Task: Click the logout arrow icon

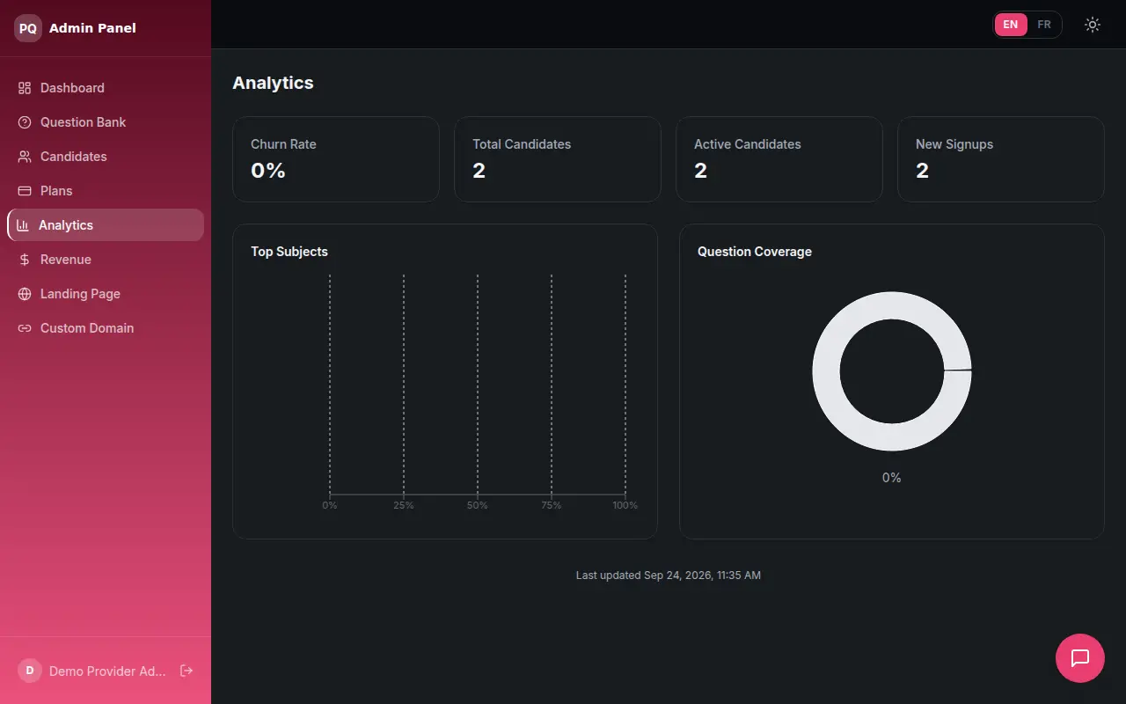Action: click(x=186, y=671)
